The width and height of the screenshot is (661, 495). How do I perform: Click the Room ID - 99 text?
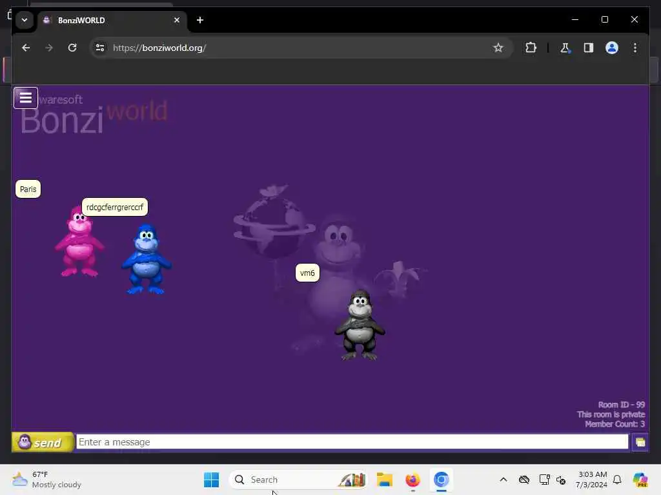coord(622,405)
